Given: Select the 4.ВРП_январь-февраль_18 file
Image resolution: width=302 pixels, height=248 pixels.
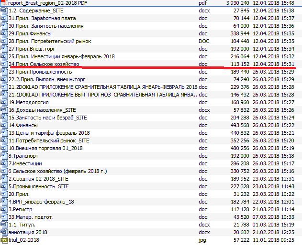Looking at the screenshot, I should pos(41,202).
